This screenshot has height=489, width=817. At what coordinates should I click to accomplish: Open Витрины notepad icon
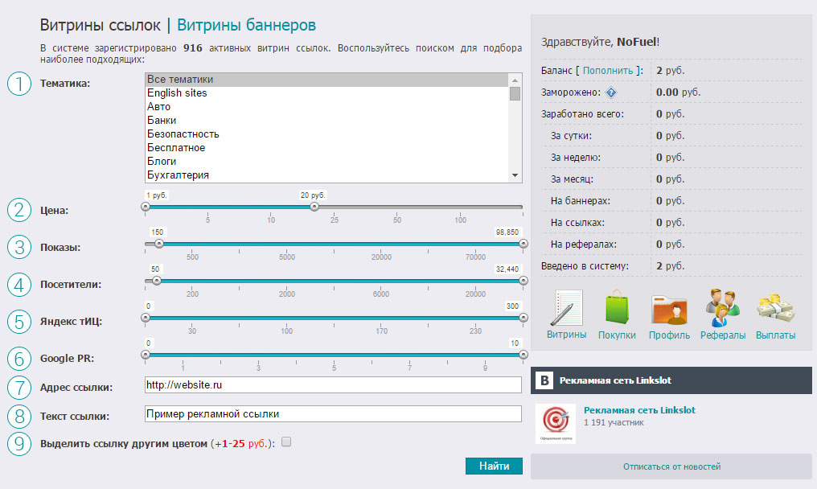click(x=568, y=308)
